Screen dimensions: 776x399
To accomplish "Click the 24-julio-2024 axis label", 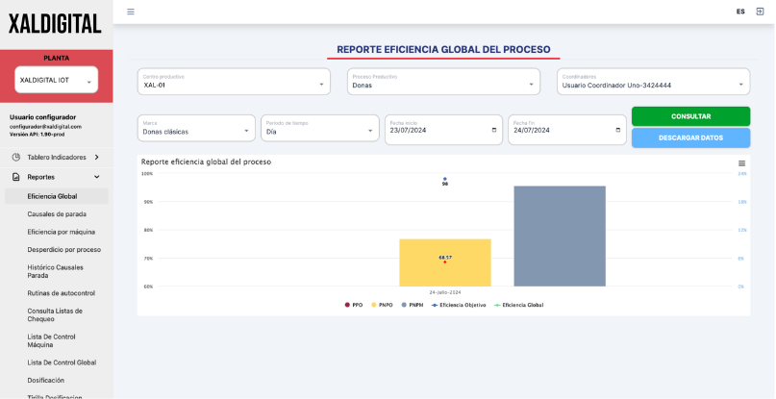I will 445,292.
